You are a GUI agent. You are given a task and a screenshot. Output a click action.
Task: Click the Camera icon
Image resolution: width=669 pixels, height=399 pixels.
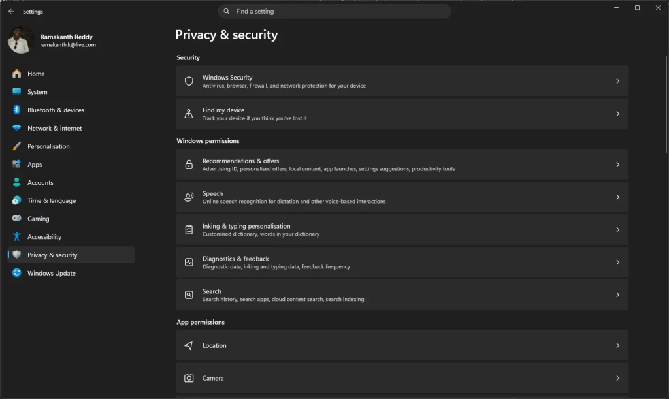tap(189, 378)
